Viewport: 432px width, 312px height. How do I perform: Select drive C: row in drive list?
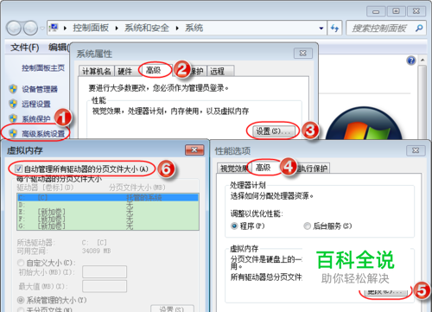tap(108, 198)
